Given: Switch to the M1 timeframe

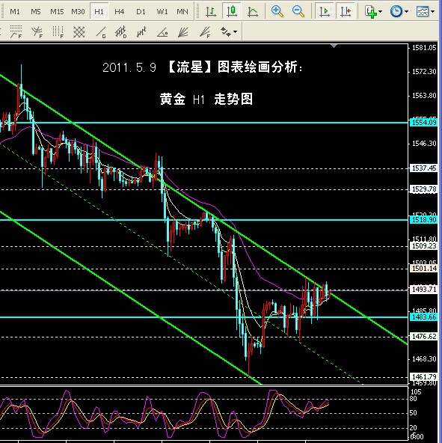Looking at the screenshot, I should pos(15,11).
